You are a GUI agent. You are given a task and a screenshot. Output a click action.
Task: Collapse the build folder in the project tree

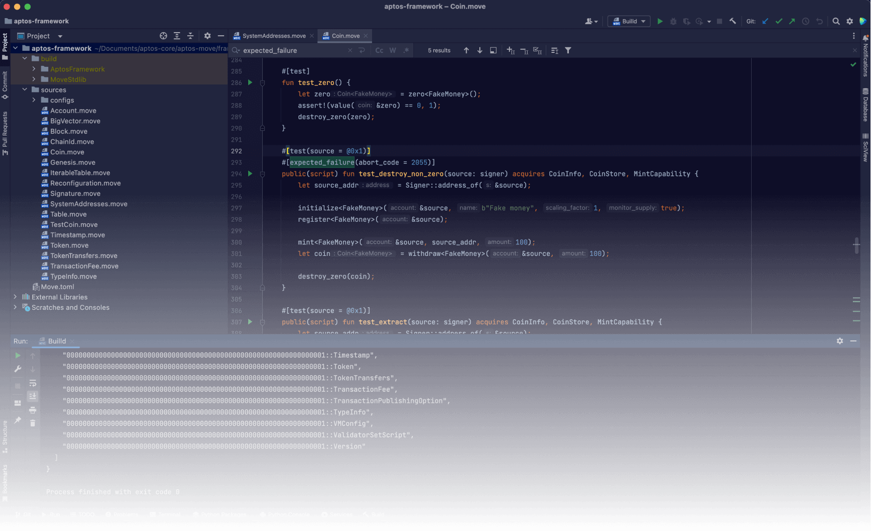[24, 58]
